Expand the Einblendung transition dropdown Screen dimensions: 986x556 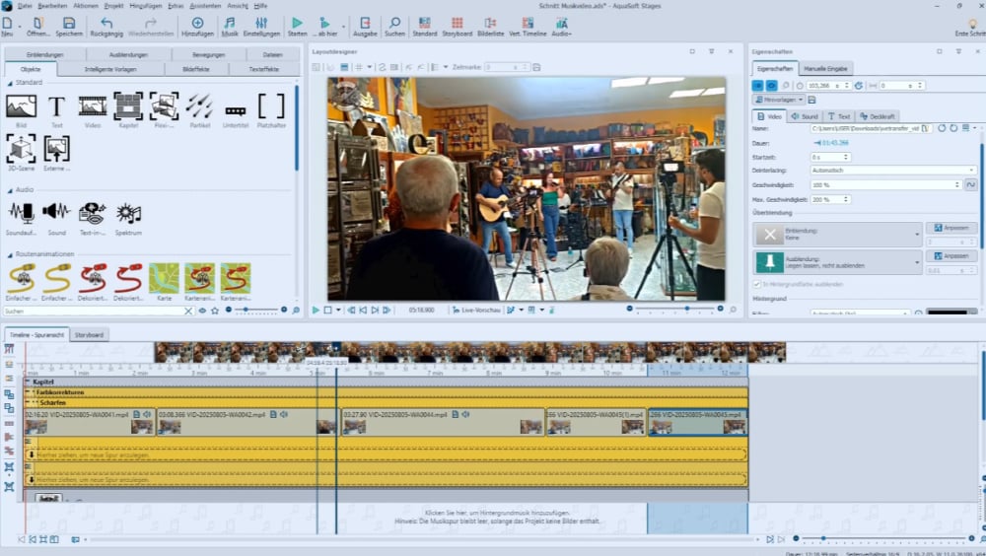click(x=917, y=234)
